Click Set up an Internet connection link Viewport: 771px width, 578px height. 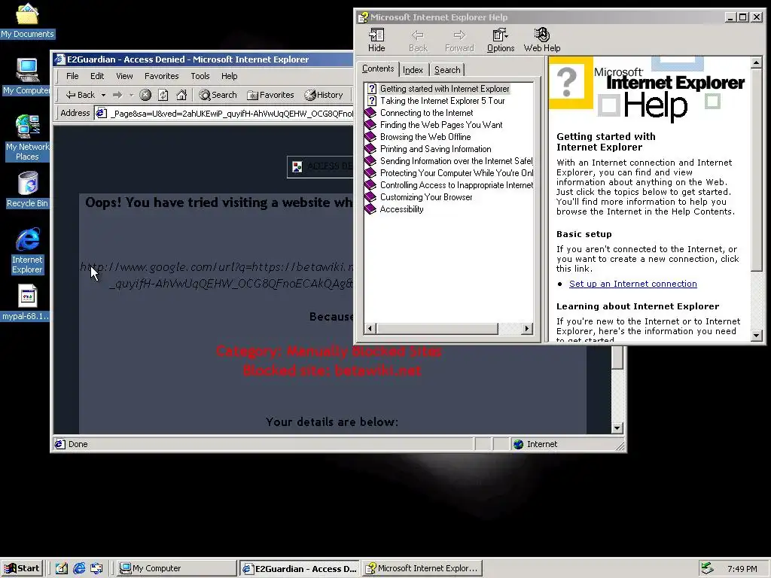(632, 284)
